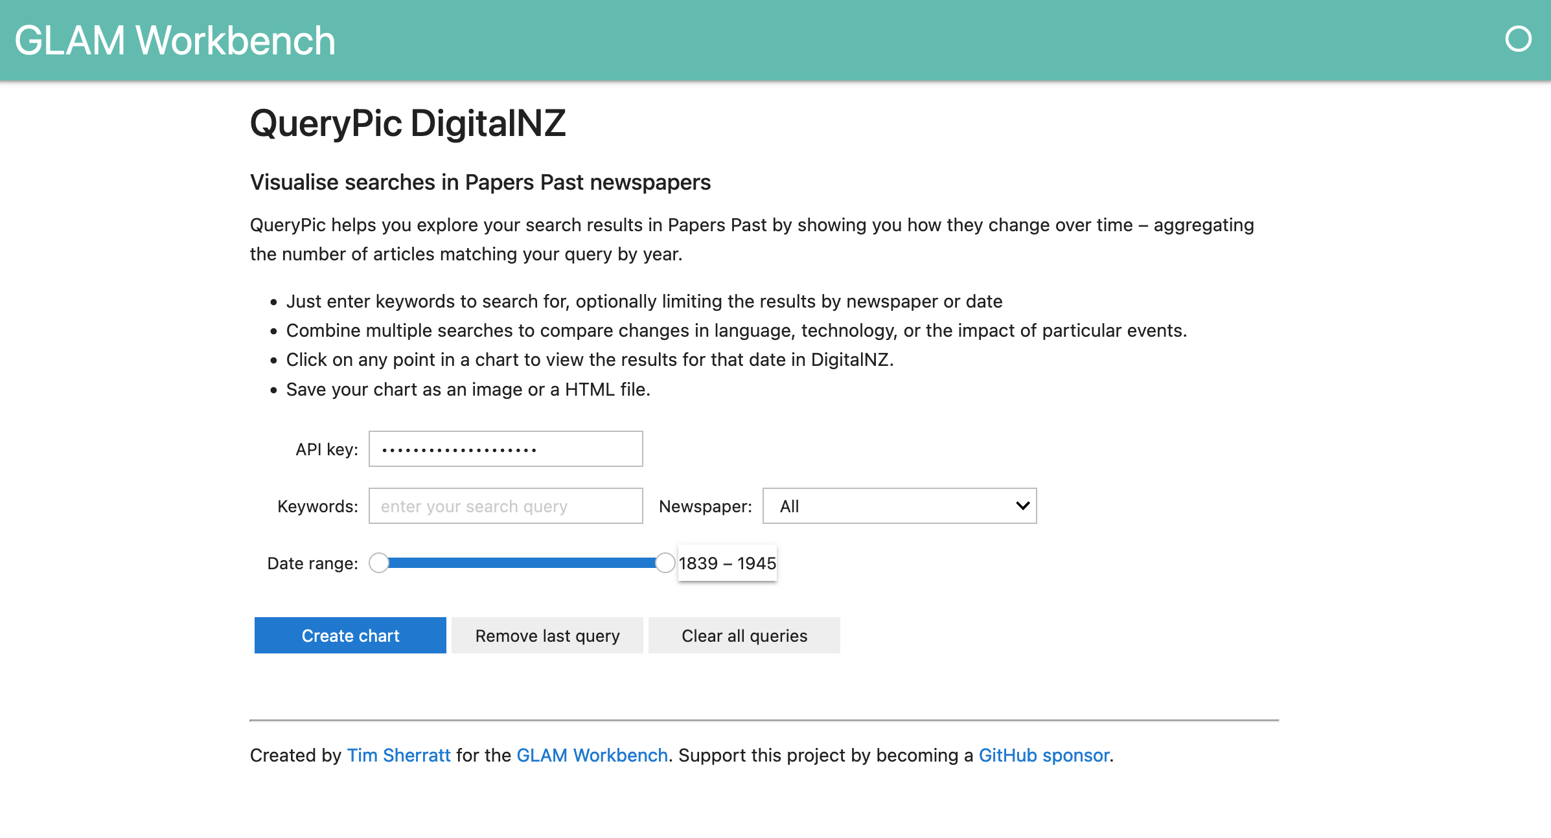Focus the Keywords search query field

pyautogui.click(x=505, y=506)
